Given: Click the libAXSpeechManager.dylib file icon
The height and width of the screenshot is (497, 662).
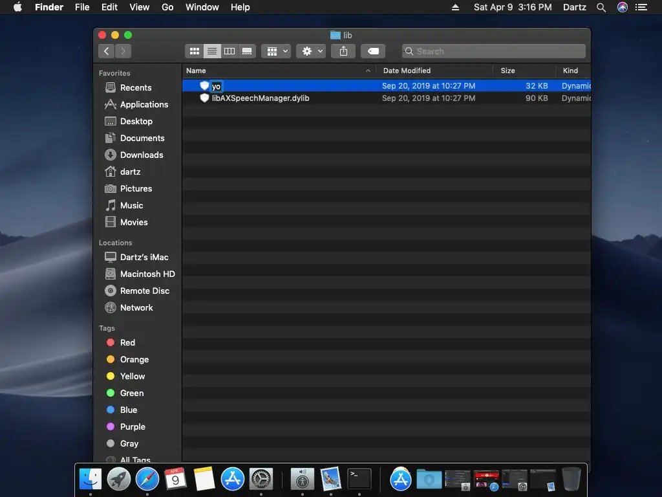Looking at the screenshot, I should (204, 98).
